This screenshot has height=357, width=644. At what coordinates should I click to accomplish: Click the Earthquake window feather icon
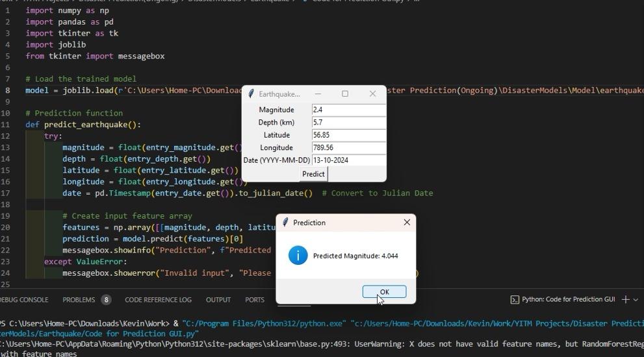tap(251, 94)
